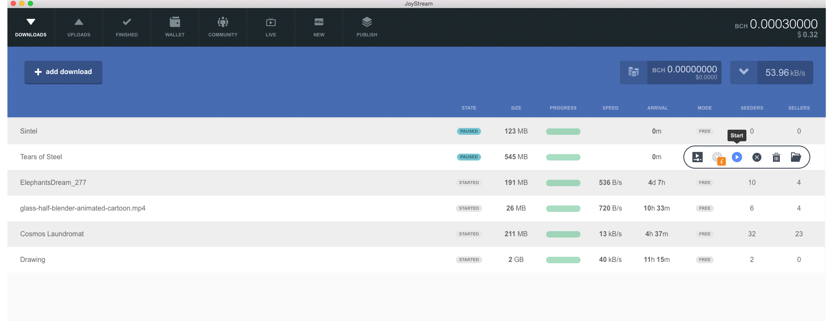This screenshot has width=836, height=321.
Task: Click the PROGRESS column header
Action: coord(563,108)
